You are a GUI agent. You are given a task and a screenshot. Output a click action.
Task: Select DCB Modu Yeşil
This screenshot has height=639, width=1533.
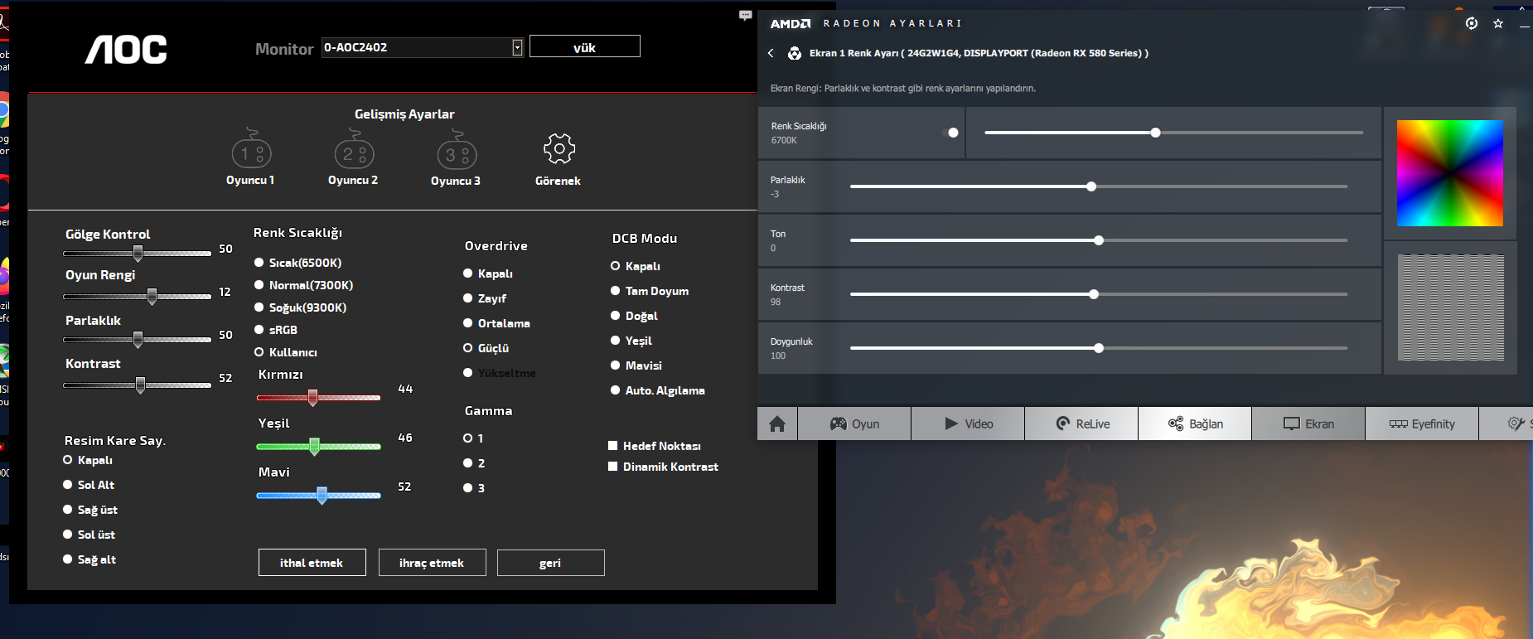tap(616, 341)
